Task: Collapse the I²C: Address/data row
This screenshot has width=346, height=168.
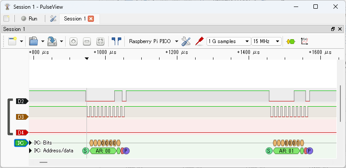Action: tap(30, 151)
